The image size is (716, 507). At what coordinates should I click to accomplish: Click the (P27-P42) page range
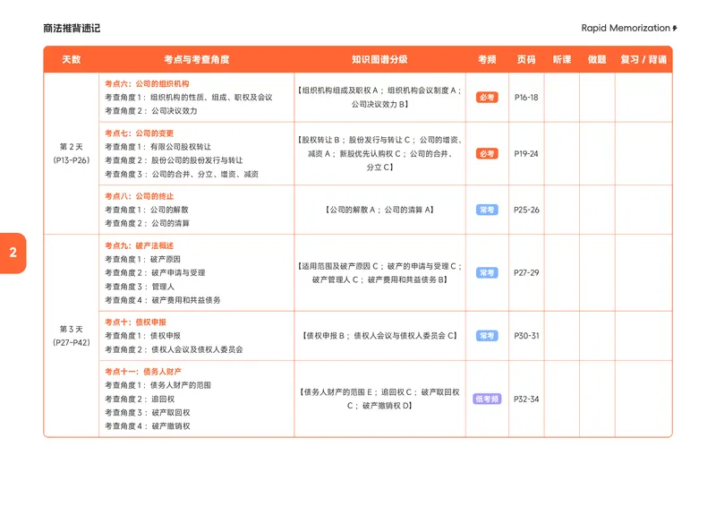(72, 343)
